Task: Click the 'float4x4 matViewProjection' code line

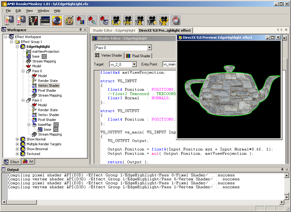Action: point(133,72)
